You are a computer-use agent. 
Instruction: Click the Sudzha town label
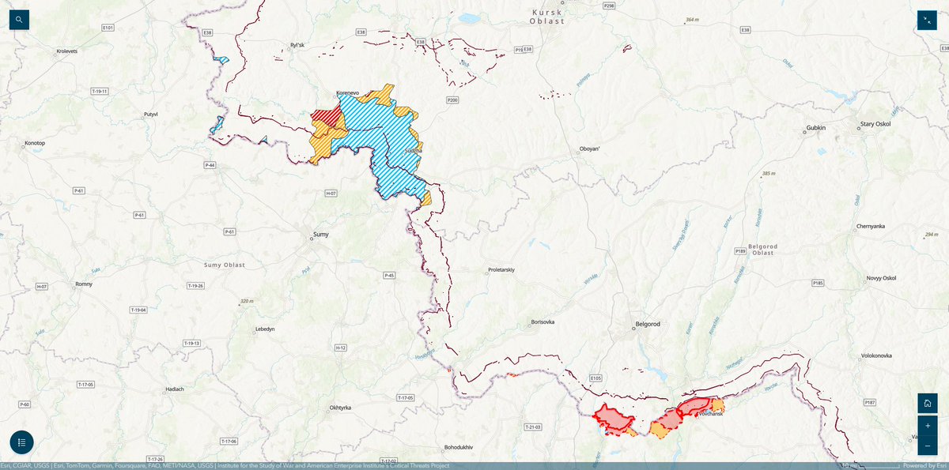tap(414, 150)
